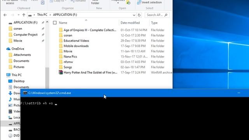
Task: Expand the address bar history dropdown
Action: (x=134, y=15)
